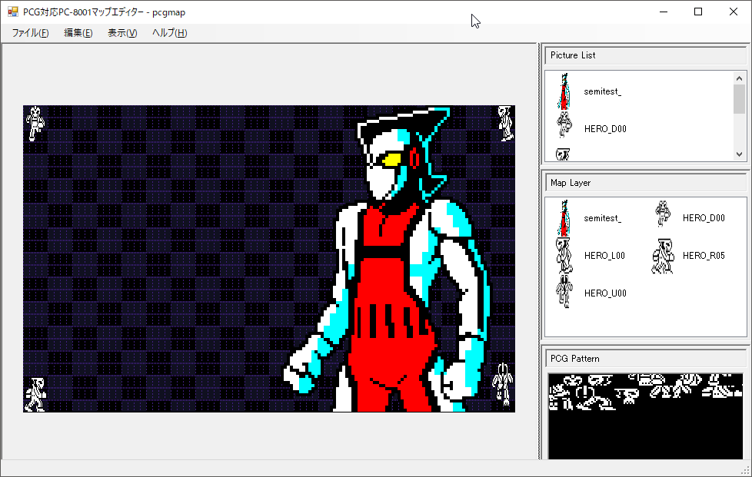Select HERO_D00 sprite icon in Picture List

click(564, 125)
